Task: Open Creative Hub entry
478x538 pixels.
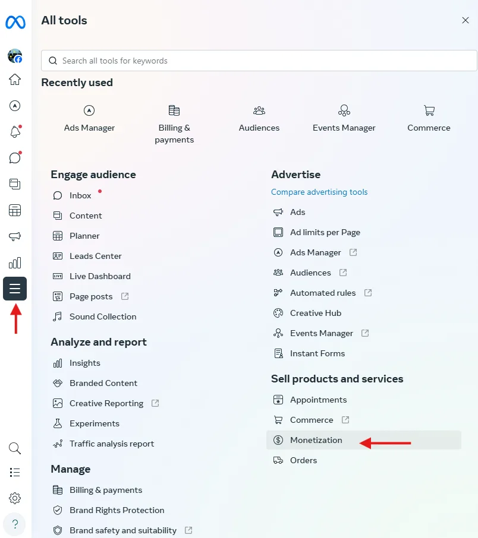Action: pos(316,313)
